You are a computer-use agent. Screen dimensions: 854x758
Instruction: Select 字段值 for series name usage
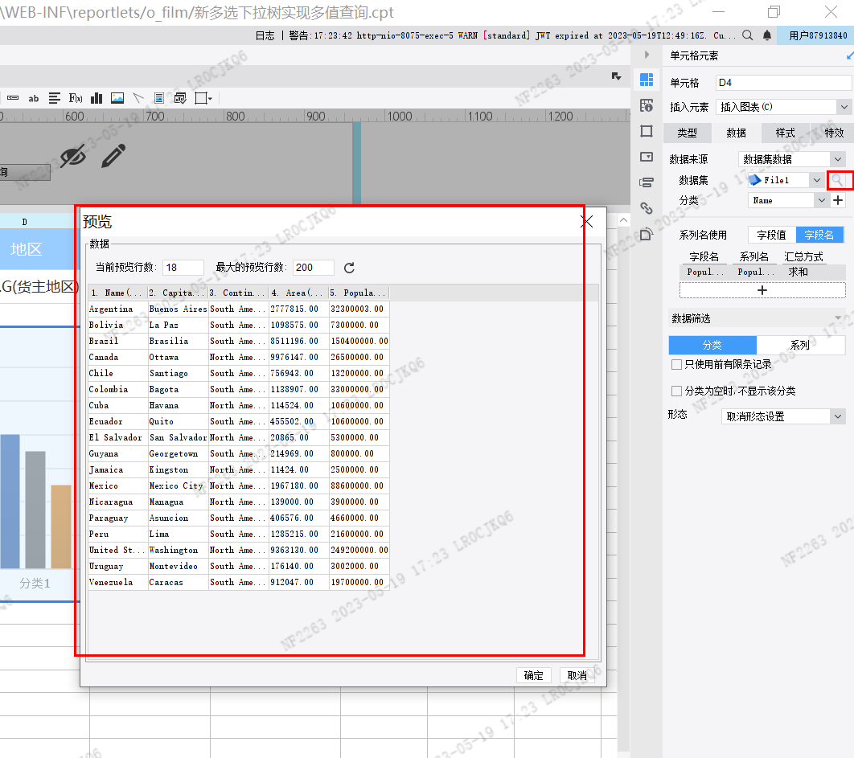[x=772, y=235]
